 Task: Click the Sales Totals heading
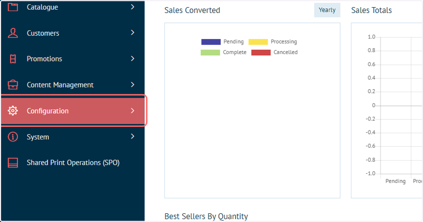click(x=372, y=10)
